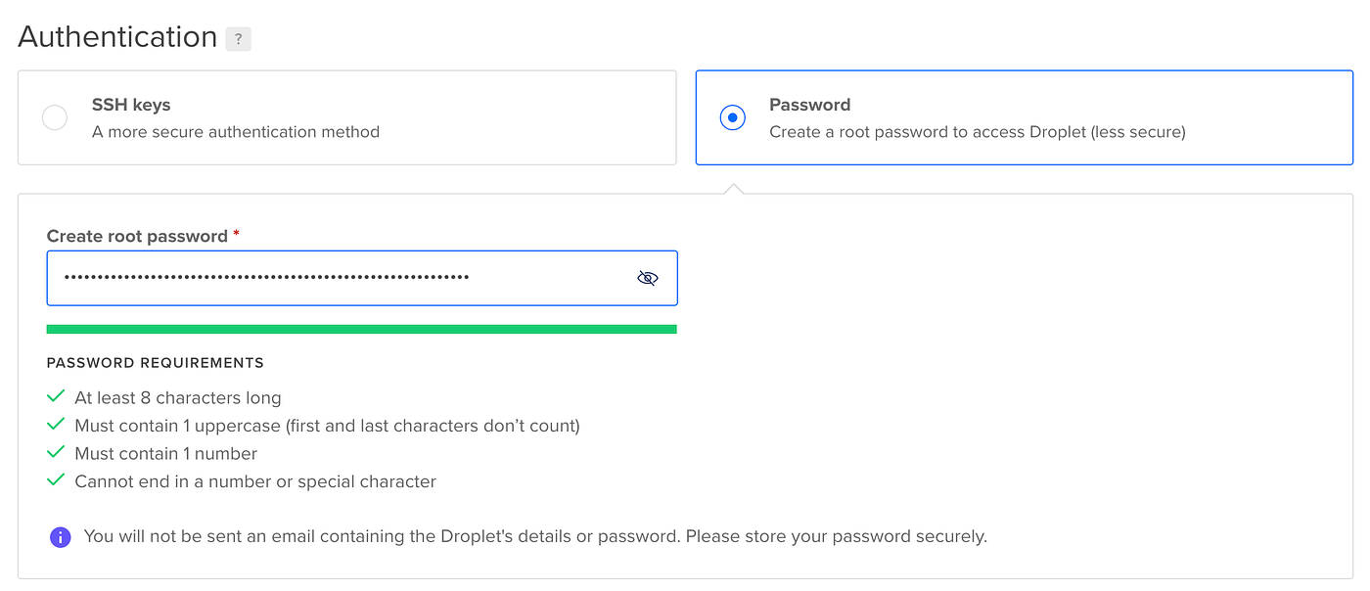The image size is (1370, 591).
Task: Click the purple info icon
Action: click(x=61, y=537)
